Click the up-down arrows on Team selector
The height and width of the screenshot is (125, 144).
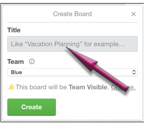(x=134, y=72)
